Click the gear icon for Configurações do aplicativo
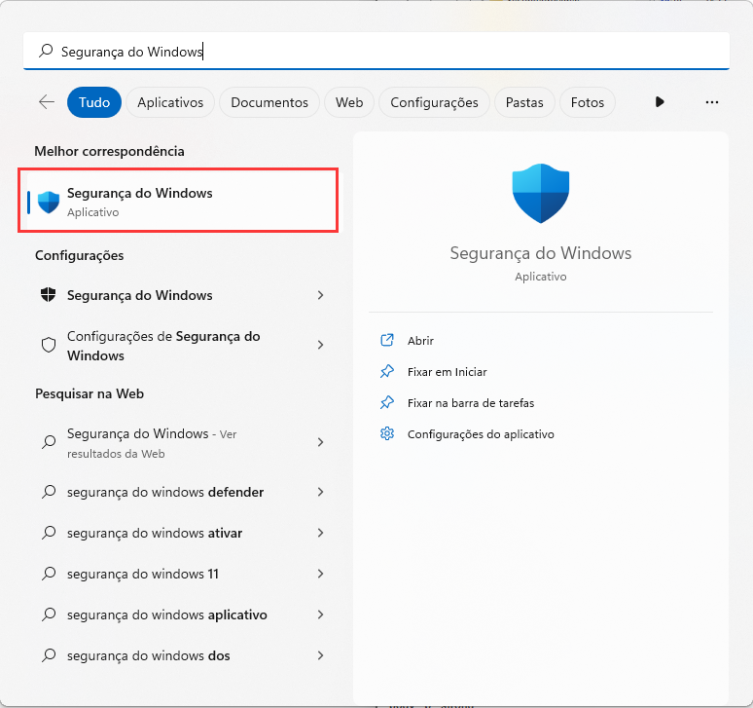 click(x=387, y=434)
